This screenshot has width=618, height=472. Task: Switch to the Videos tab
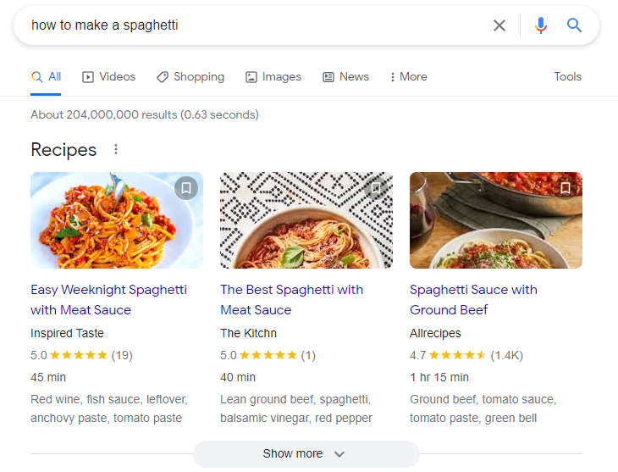pos(108,76)
